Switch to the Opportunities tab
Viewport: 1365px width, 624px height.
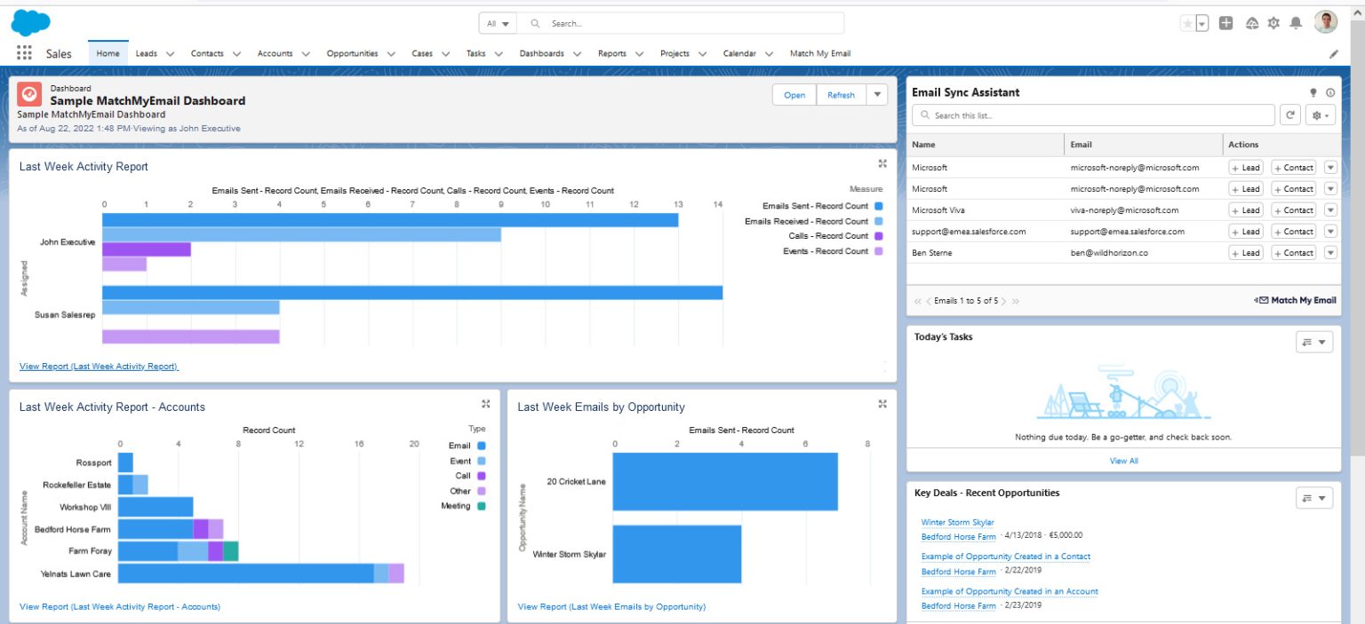[353, 53]
